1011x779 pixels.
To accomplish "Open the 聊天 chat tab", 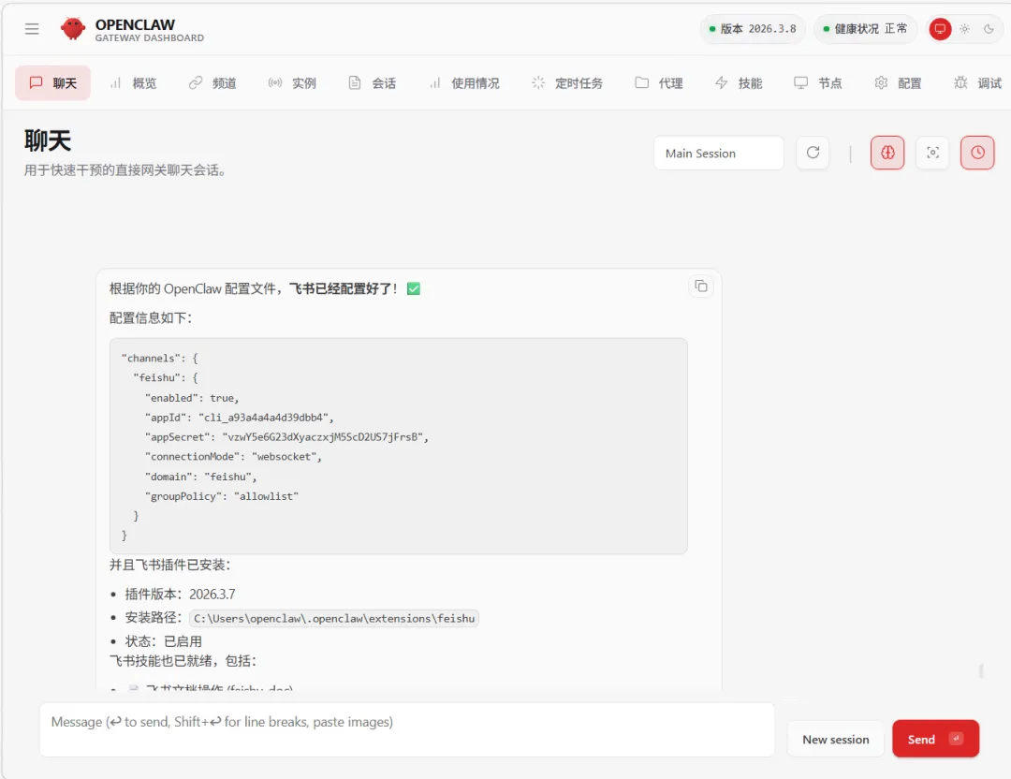I will 52,83.
